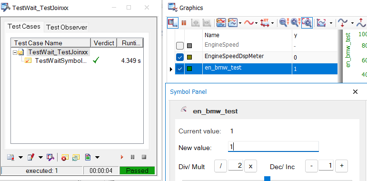Screen dimensions: 367x181
Task: Click the Dec/Inc step field showing 1
Action: click(x=326, y=166)
